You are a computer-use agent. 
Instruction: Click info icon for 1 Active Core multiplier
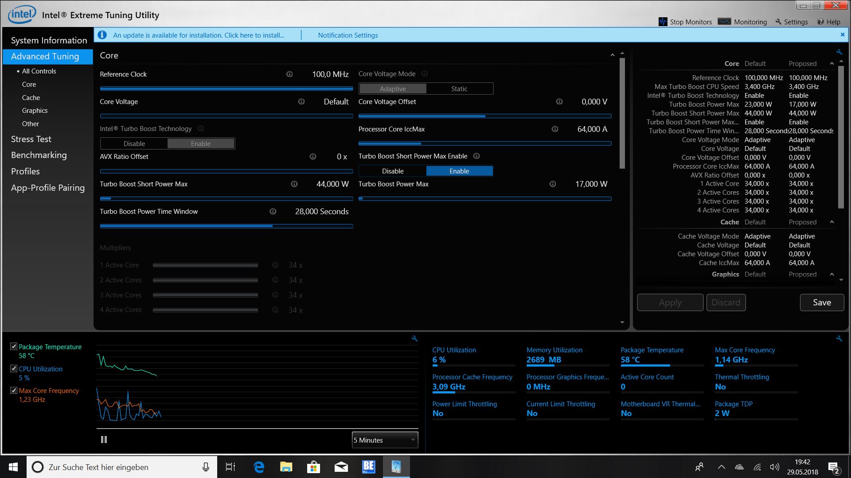tap(275, 265)
